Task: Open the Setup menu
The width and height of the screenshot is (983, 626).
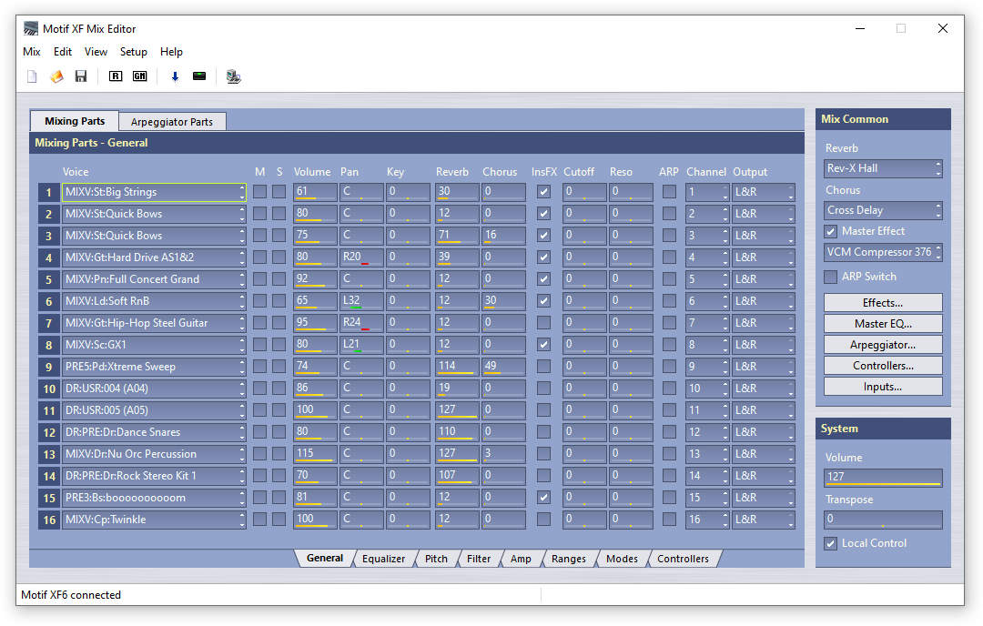Action: click(x=134, y=52)
